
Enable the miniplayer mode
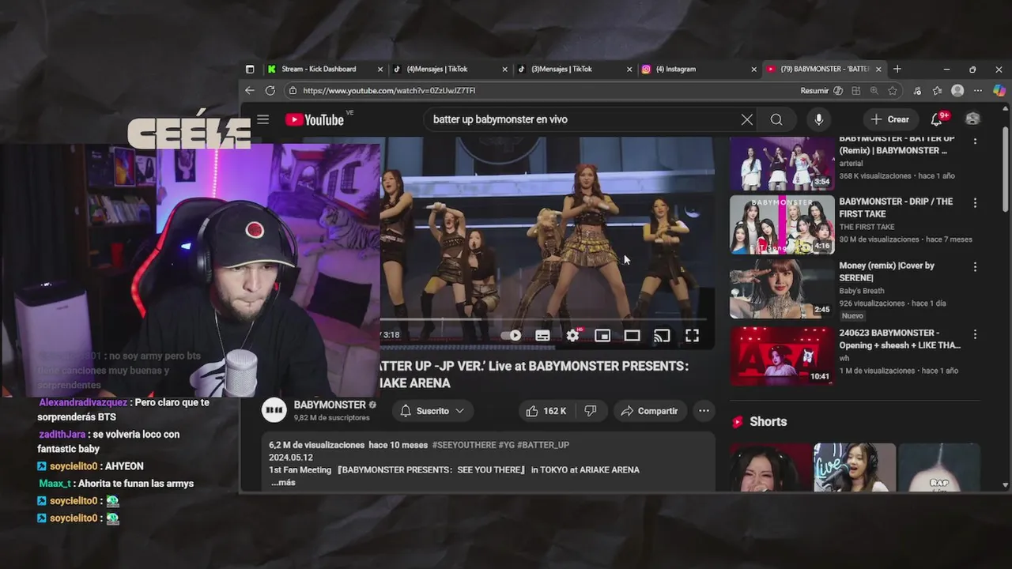point(602,335)
